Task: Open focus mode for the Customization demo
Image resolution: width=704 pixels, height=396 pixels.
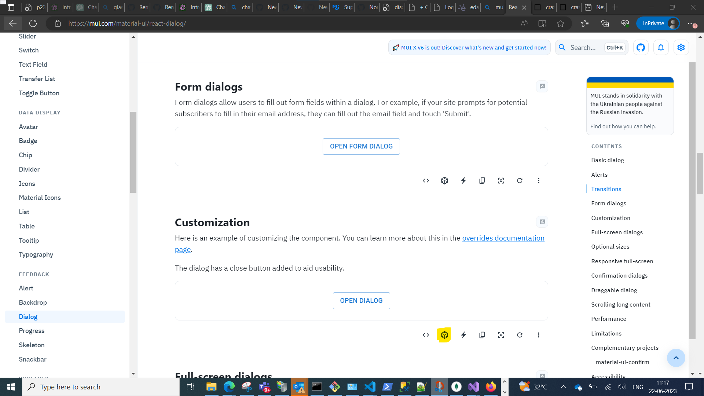Action: [x=501, y=335]
